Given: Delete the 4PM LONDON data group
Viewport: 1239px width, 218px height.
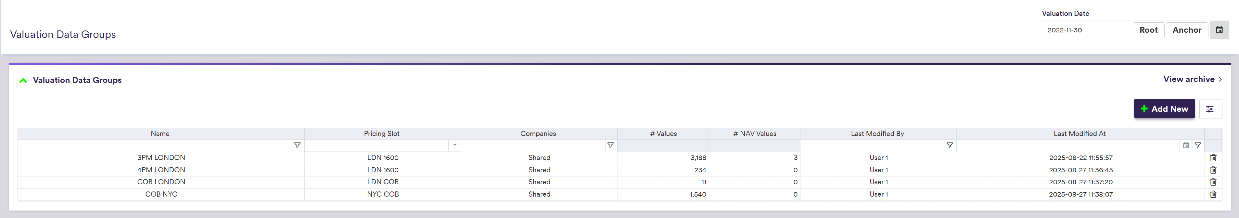Looking at the screenshot, I should pyautogui.click(x=1213, y=170).
